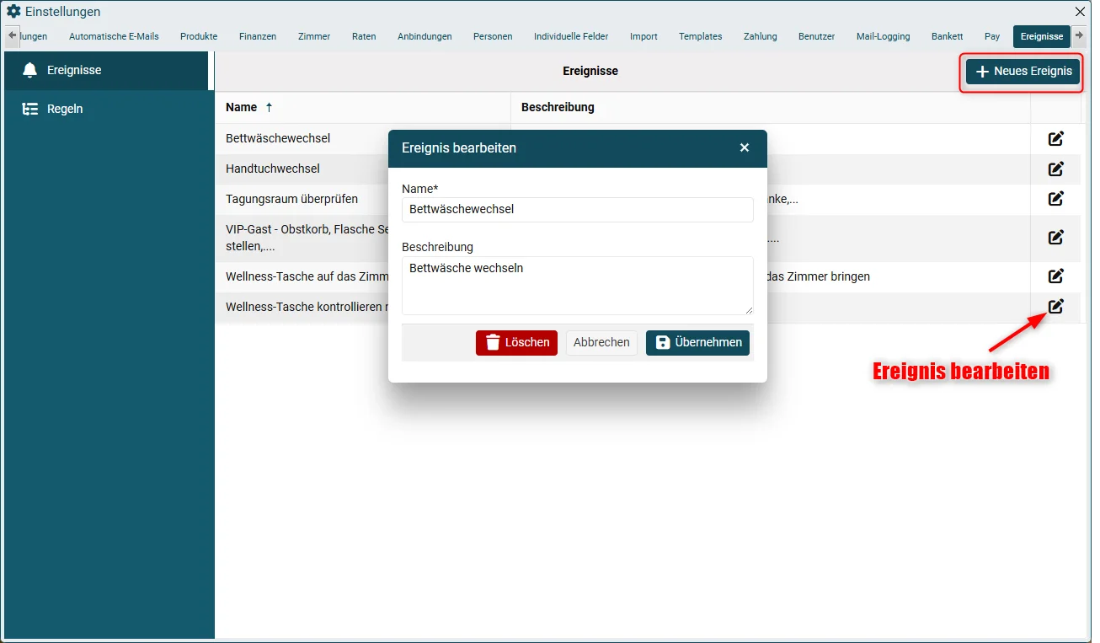This screenshot has height=643, width=1100.
Task: Switch to Benutzer tab
Action: 816,36
